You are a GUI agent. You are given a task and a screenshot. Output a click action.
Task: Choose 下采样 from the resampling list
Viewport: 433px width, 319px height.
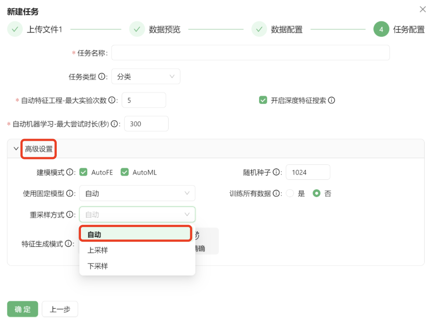point(98,266)
